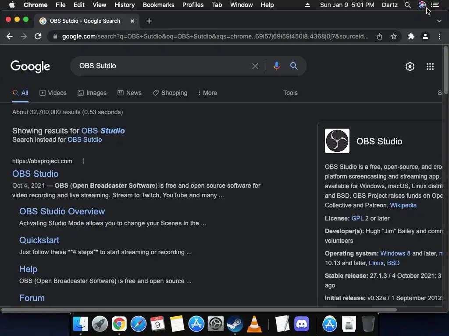Click the Google logo
This screenshot has width=449, height=336.
tap(30, 66)
